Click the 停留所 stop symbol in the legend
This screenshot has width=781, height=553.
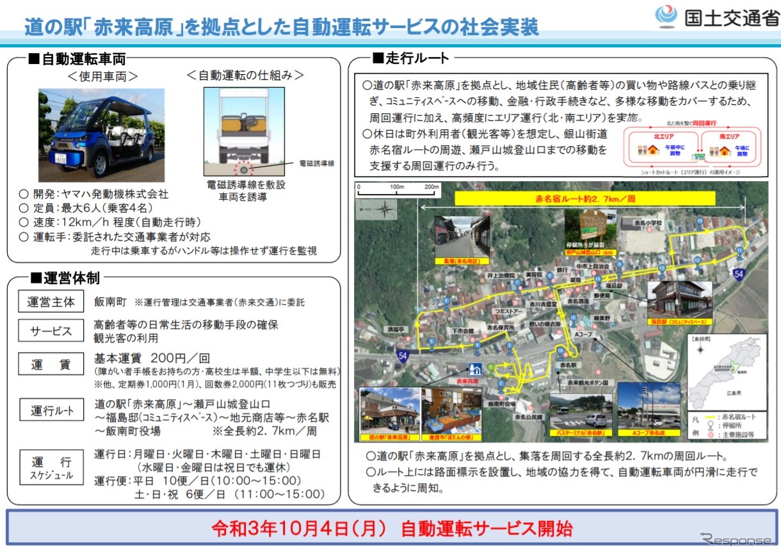711,425
